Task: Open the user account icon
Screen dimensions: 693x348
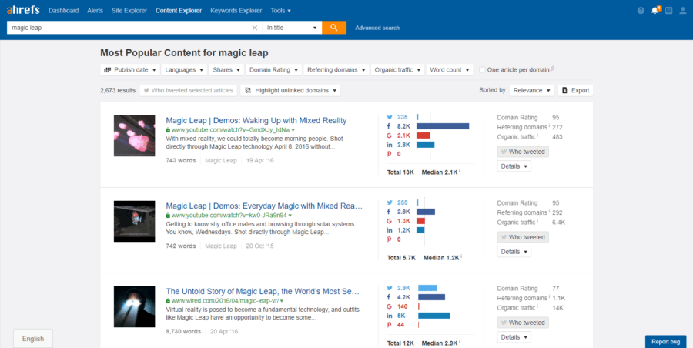Action: click(683, 11)
